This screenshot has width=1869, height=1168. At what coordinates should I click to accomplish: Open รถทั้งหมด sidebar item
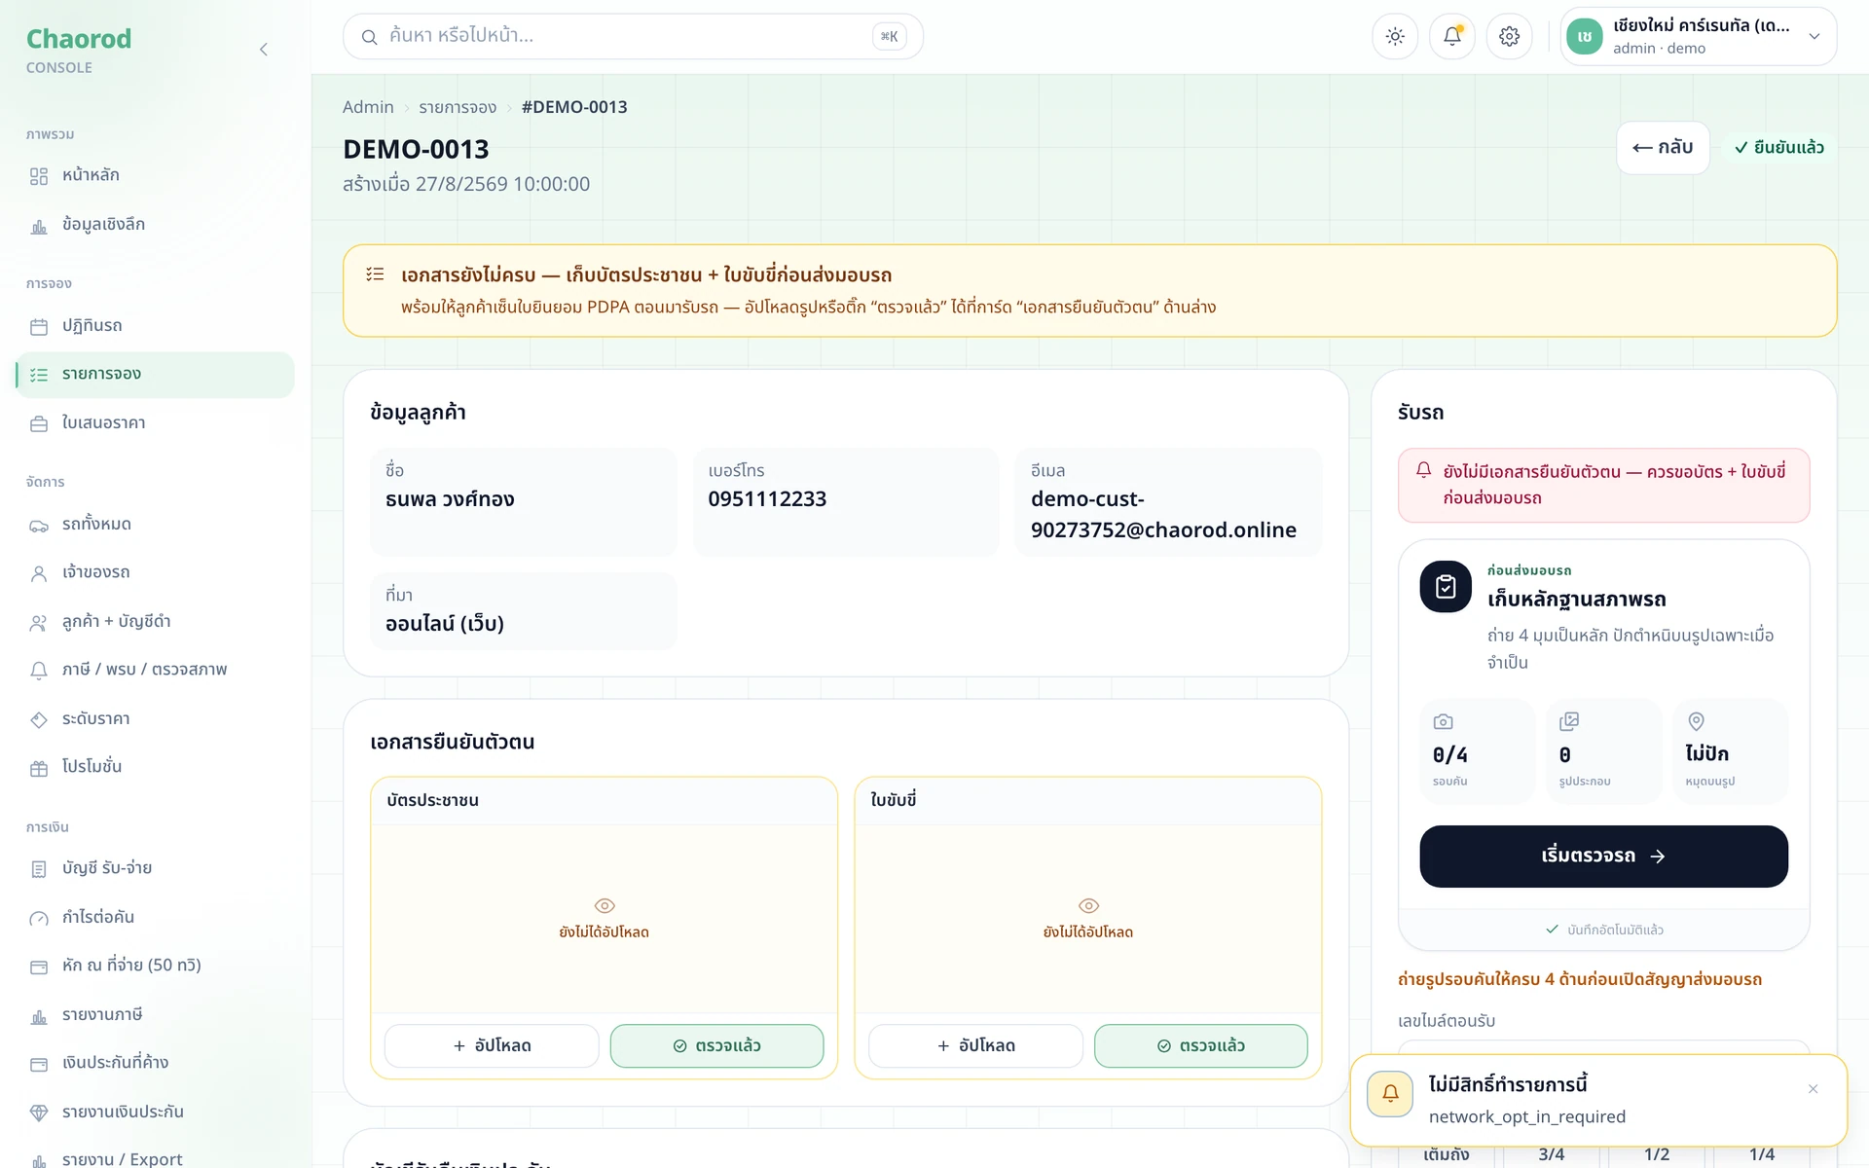(156, 525)
